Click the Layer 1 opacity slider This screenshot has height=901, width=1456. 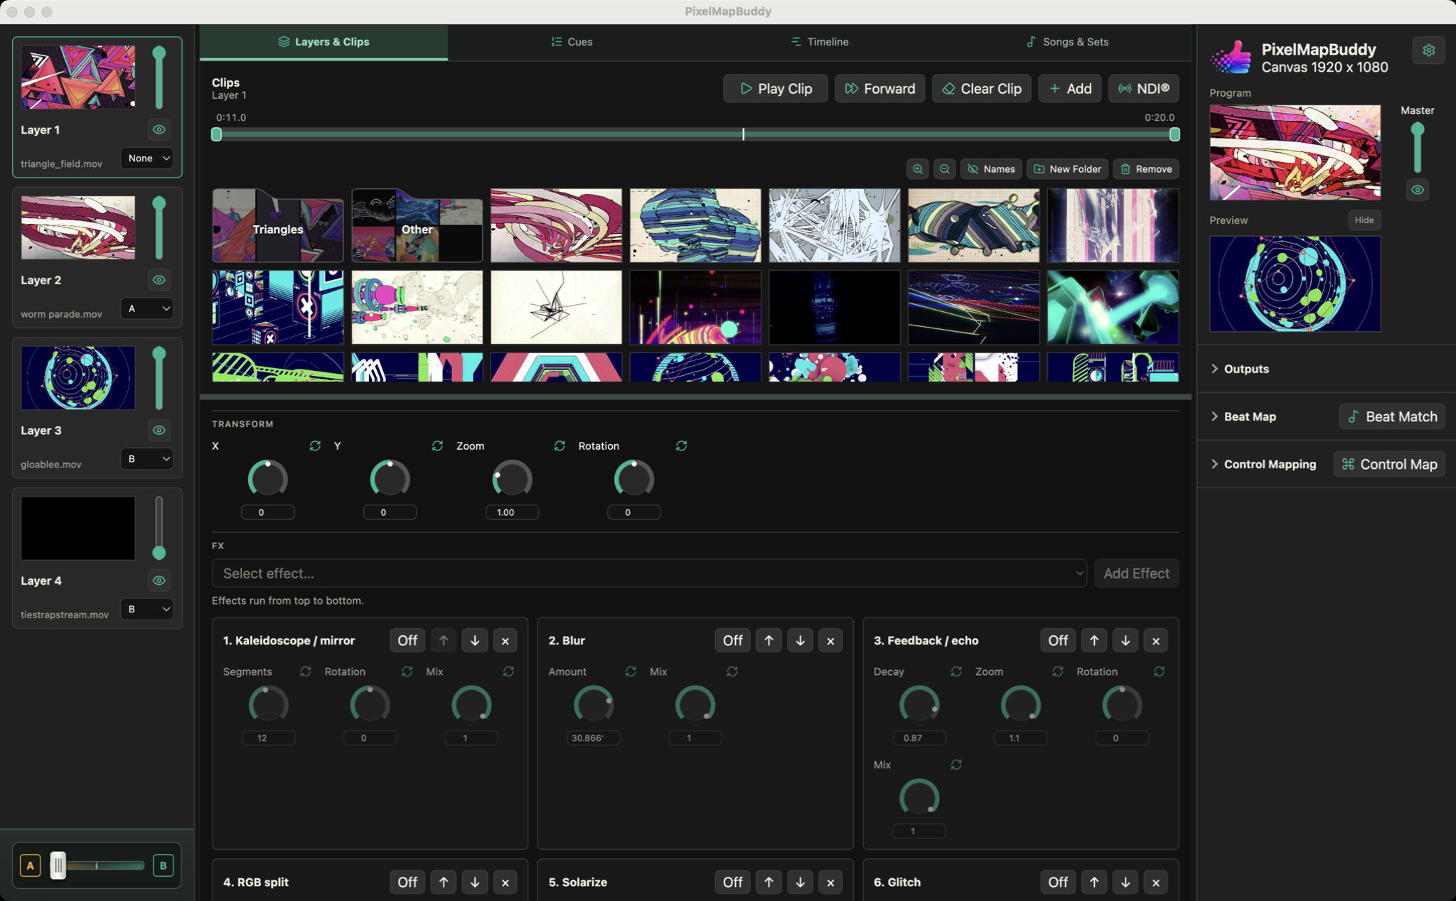(159, 78)
